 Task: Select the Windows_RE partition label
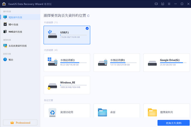click(68, 82)
